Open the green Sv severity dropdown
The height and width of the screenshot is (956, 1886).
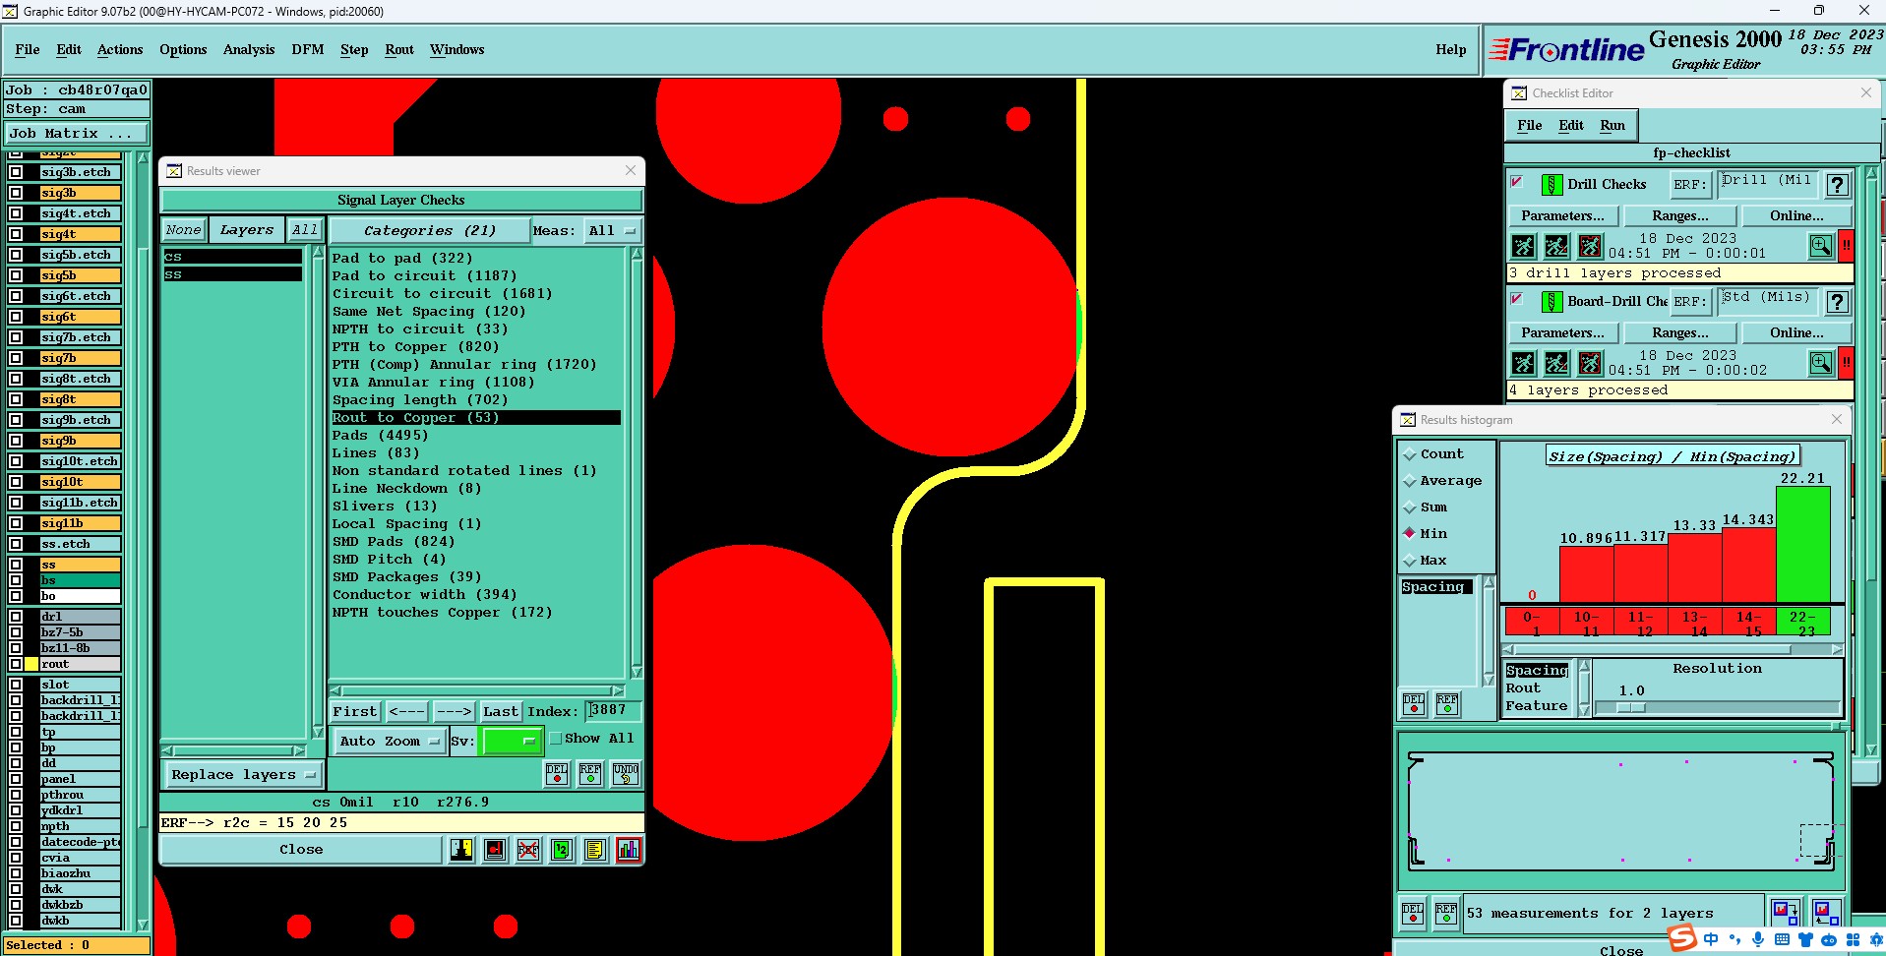tap(511, 741)
